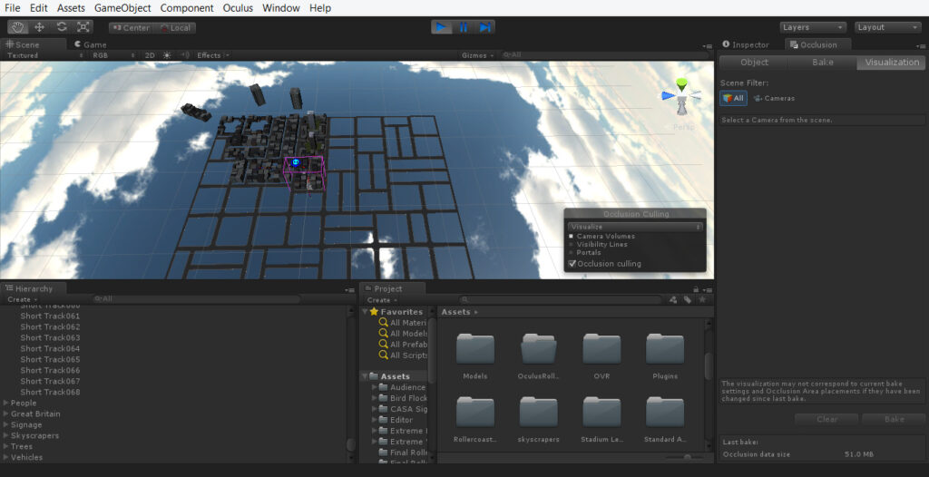The height and width of the screenshot is (477, 929).
Task: Adjust the asset icon size slider
Action: (684, 457)
